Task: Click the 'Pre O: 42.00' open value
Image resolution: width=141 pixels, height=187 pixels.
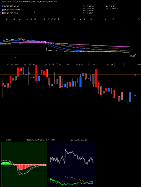Action: [x=88, y=6]
